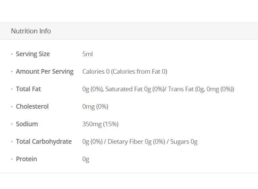
Task: Click the bullet beside Protein
Action: (12, 159)
